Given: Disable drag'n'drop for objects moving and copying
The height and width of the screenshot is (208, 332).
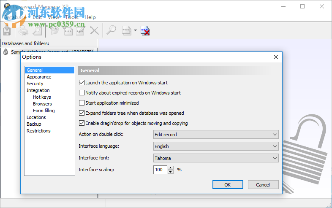Looking at the screenshot, I should (x=82, y=123).
